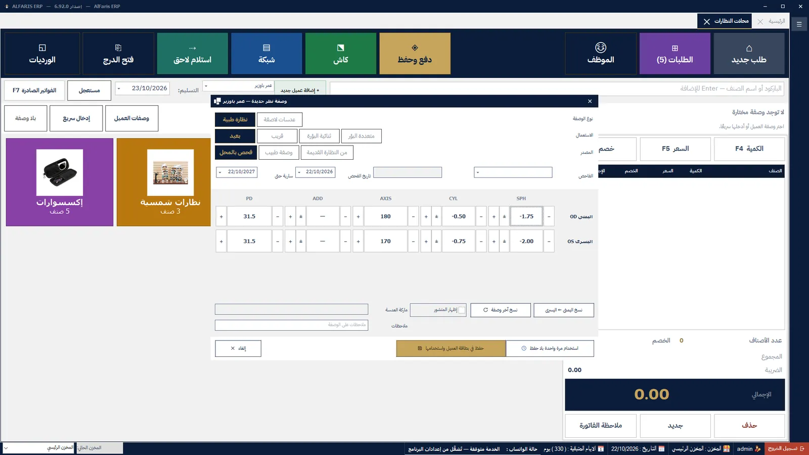Click استخدام مرة واحدة بلا حفظ clock button
Screen dimensions: 809x455
click(550, 348)
